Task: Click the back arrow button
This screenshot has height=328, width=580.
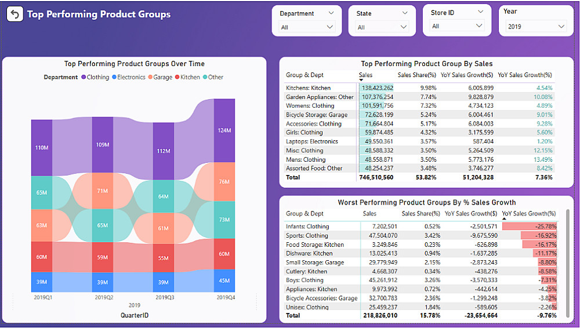Action: tap(15, 14)
